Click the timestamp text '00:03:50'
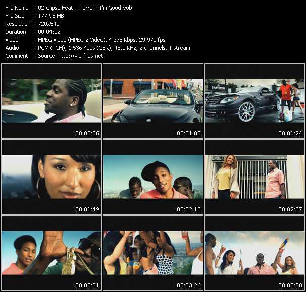The width and height of the screenshot is (306, 292). point(290,285)
